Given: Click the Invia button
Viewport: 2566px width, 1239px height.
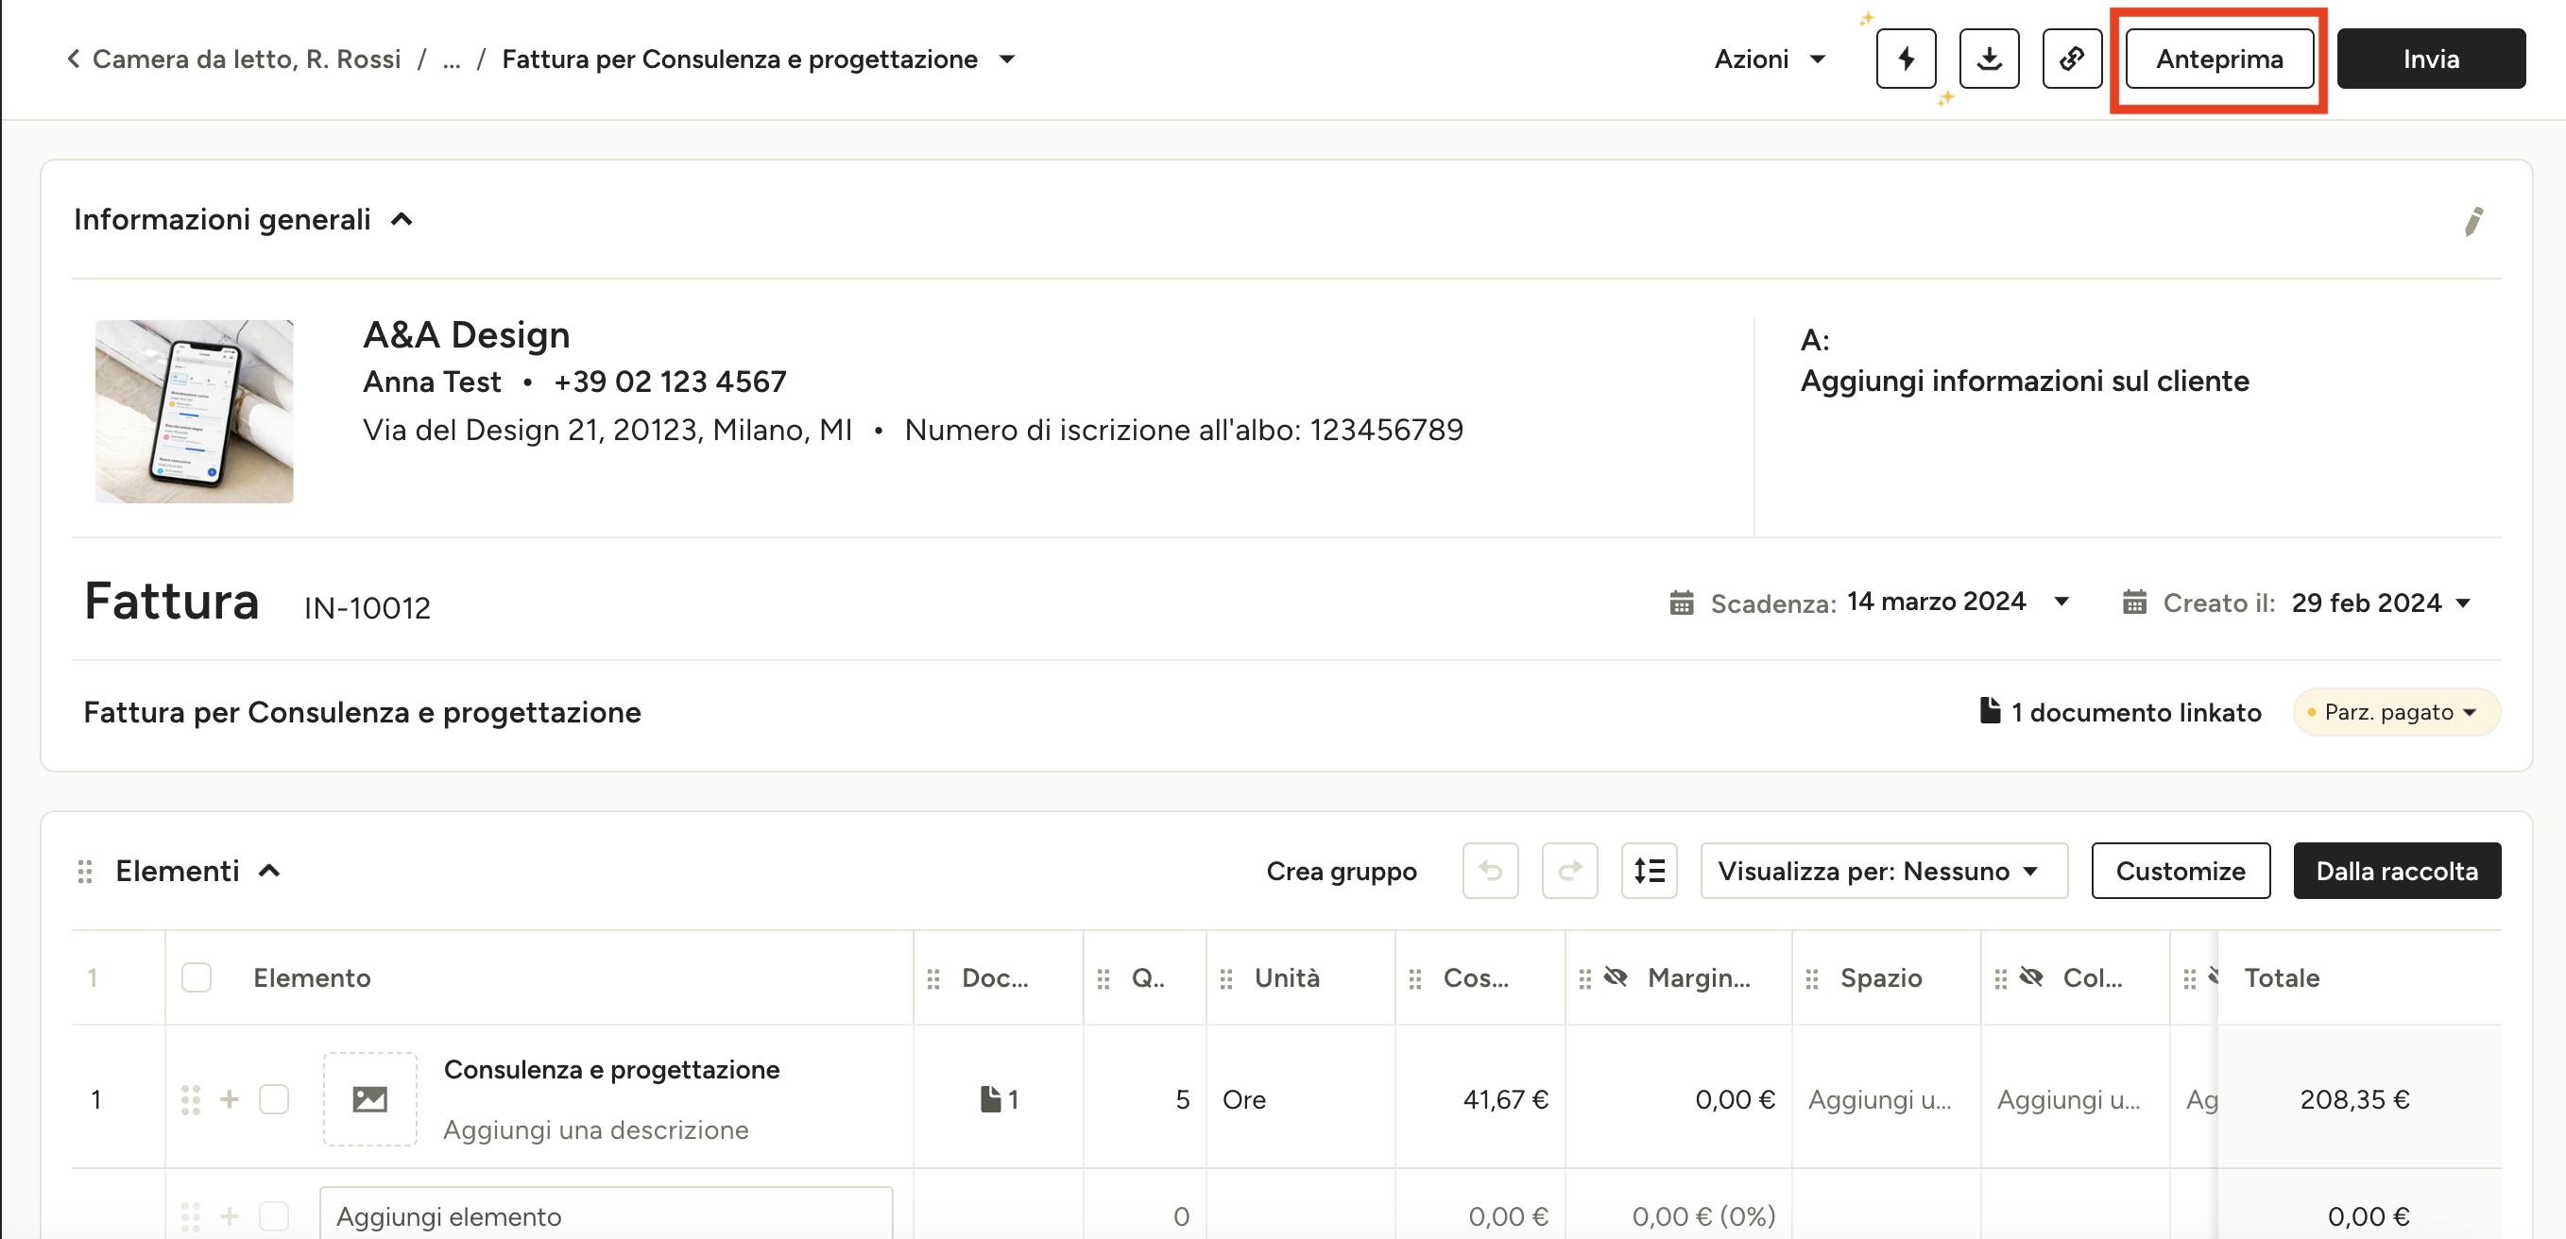Looking at the screenshot, I should 2431,59.
